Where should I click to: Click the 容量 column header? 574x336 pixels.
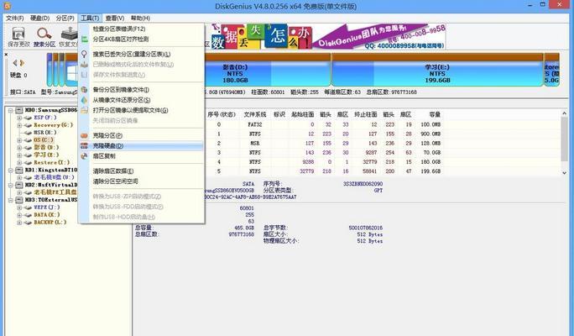pyautogui.click(x=435, y=115)
